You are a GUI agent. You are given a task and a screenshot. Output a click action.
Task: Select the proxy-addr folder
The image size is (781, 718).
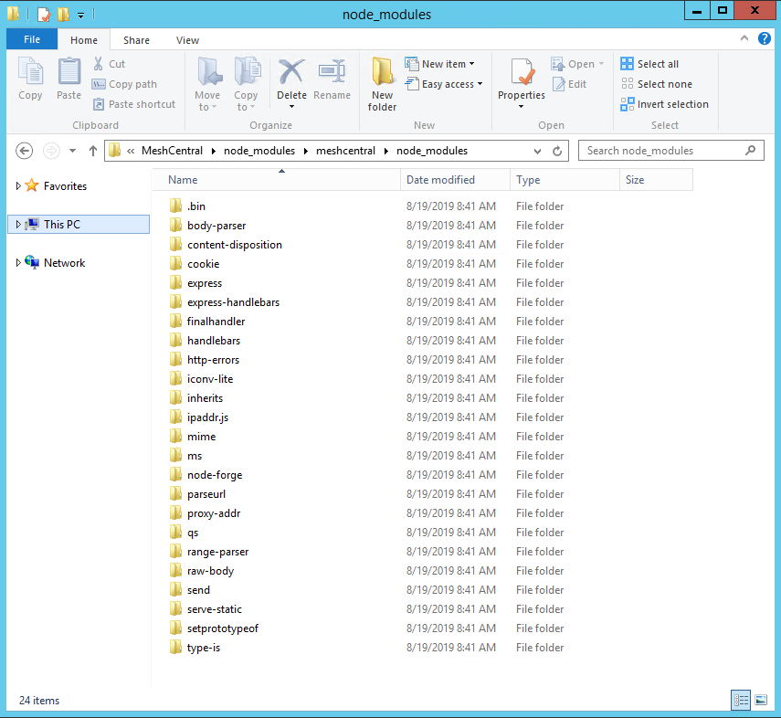coord(205,513)
